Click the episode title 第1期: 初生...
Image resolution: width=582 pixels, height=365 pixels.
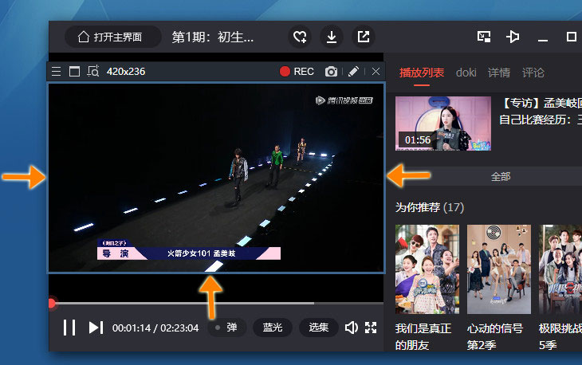213,37
